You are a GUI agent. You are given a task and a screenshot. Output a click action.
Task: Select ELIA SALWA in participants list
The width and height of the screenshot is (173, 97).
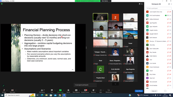(x=159, y=63)
